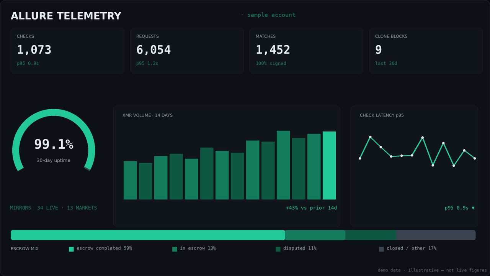Viewport: 490px width, 276px height.
Task: Click the "XMR VOLUME · 14 DAYS" heading
Action: coord(147,115)
